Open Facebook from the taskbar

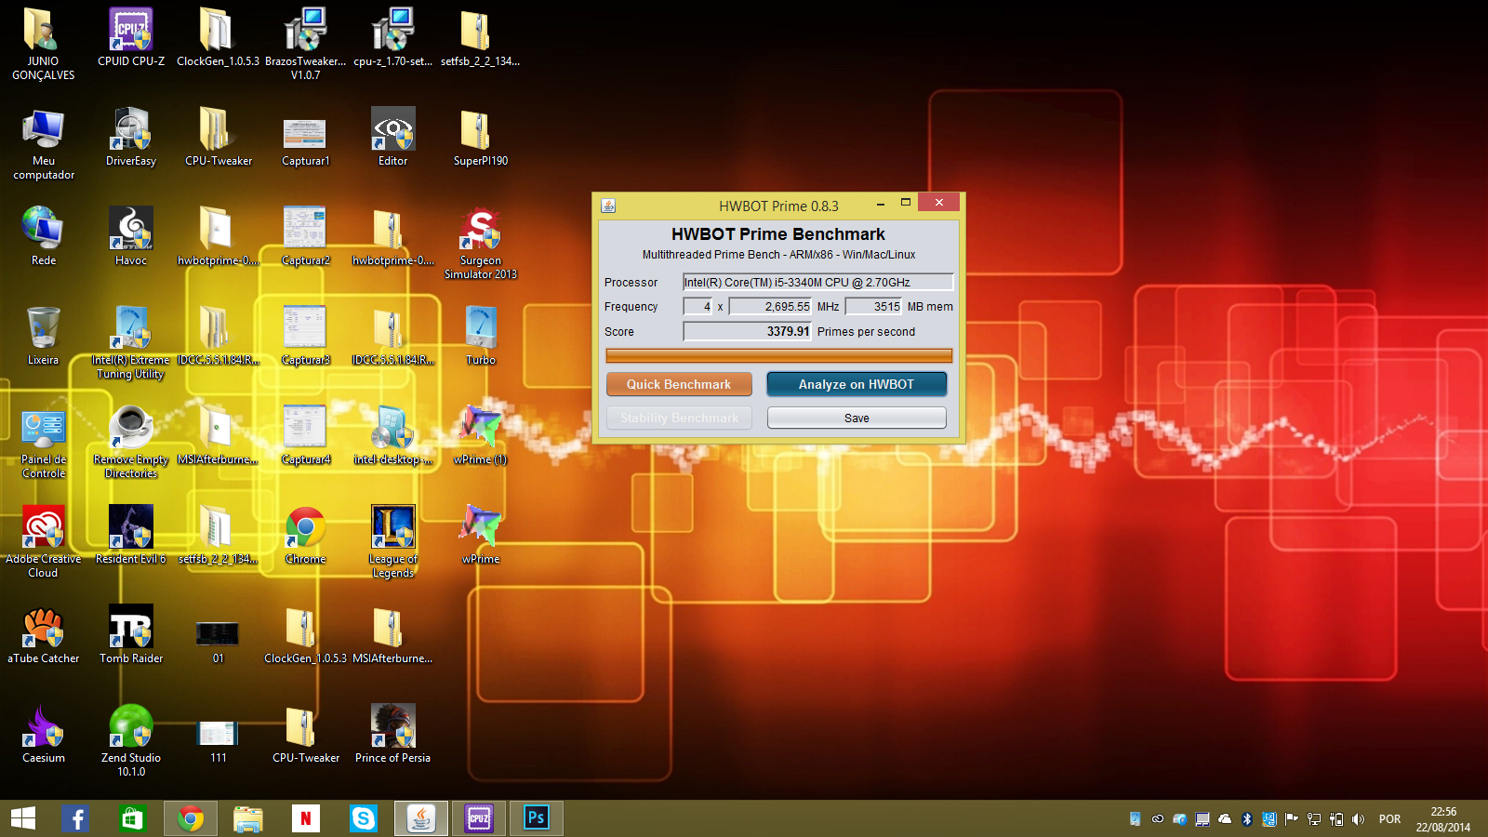click(x=76, y=818)
